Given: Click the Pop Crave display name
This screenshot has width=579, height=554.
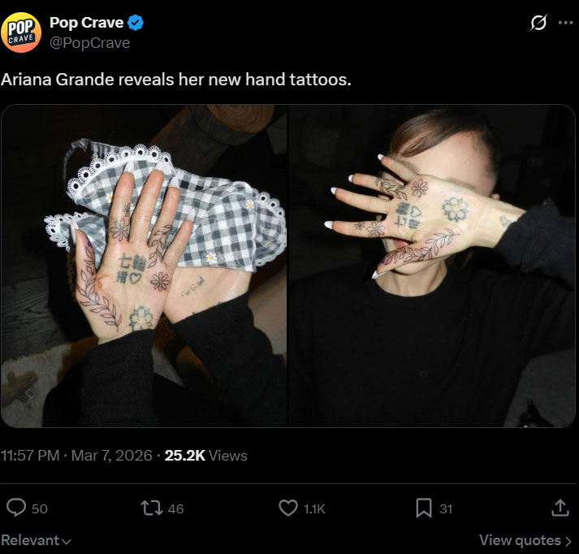Looking at the screenshot, I should (x=86, y=23).
